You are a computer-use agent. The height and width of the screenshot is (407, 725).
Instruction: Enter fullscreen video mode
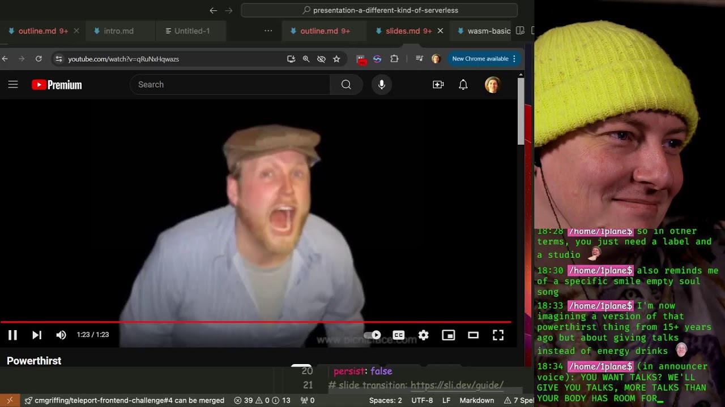coord(498,335)
